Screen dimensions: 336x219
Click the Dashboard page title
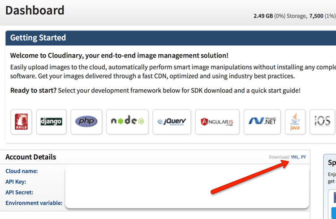tap(35, 10)
